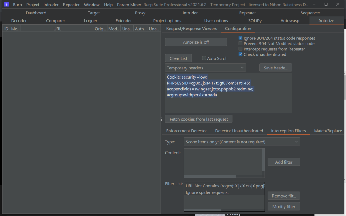
Task: Click the Filter List horizontal scrollbar
Action: (203, 210)
